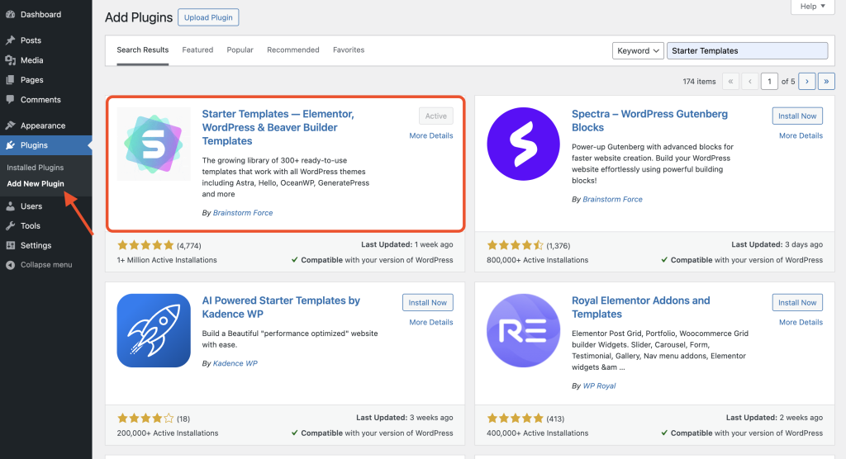The height and width of the screenshot is (459, 846).
Task: Open the Keyword search type dropdown
Action: pyautogui.click(x=639, y=50)
